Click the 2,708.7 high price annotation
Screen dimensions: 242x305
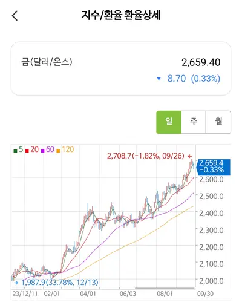(146, 156)
